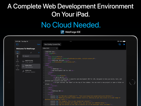Click the appicon.png image file icon
The width and height of the screenshot is (141, 106).
coord(23,61)
